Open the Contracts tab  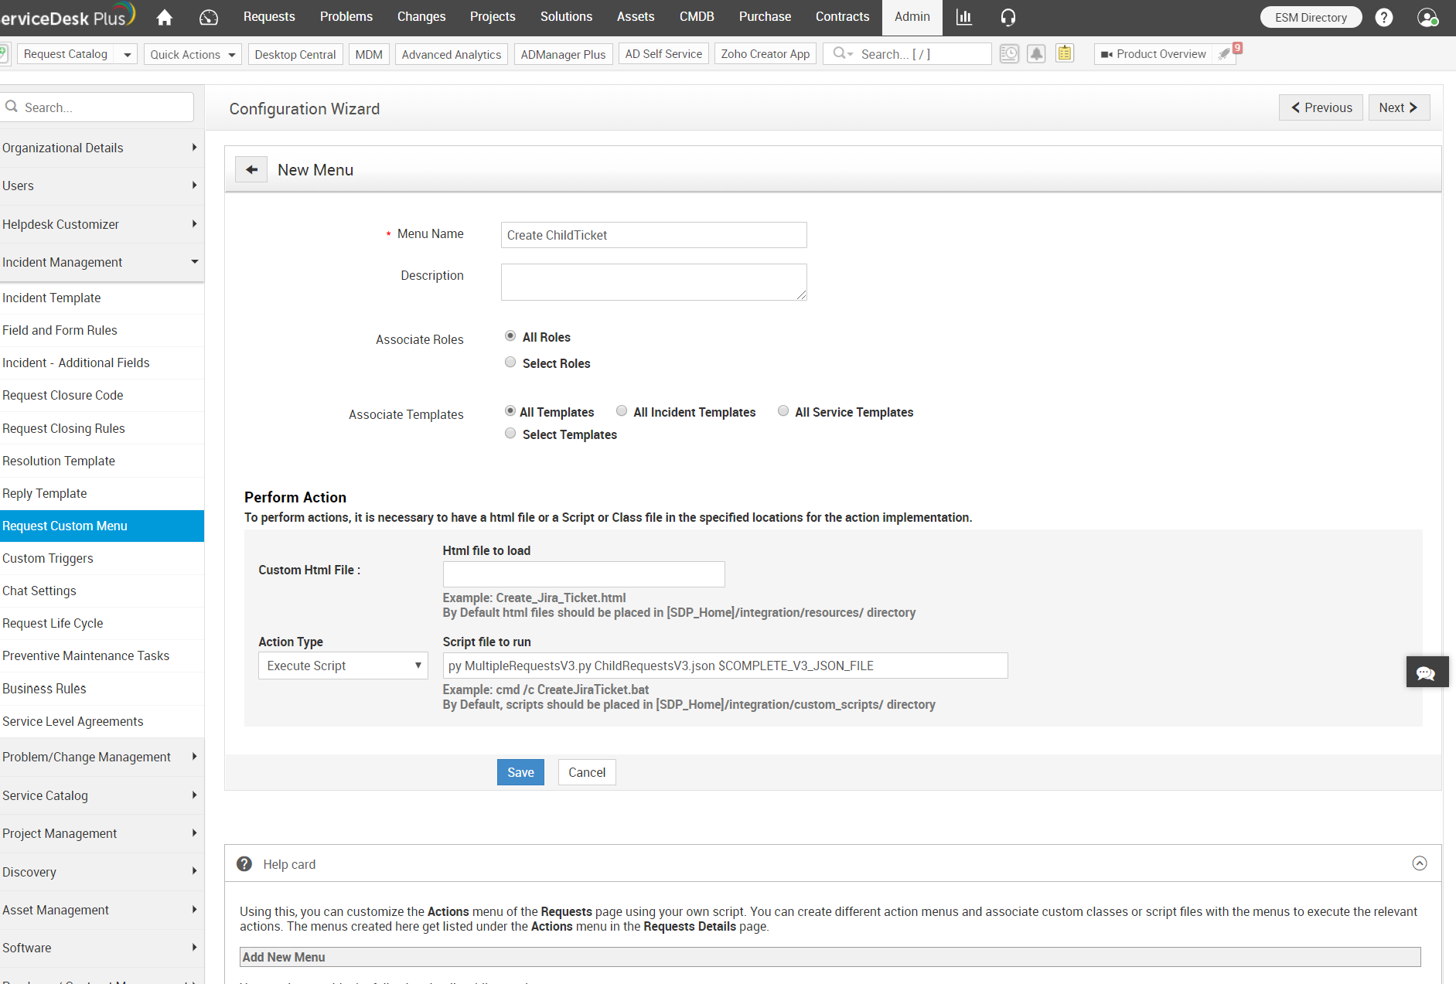[843, 17]
